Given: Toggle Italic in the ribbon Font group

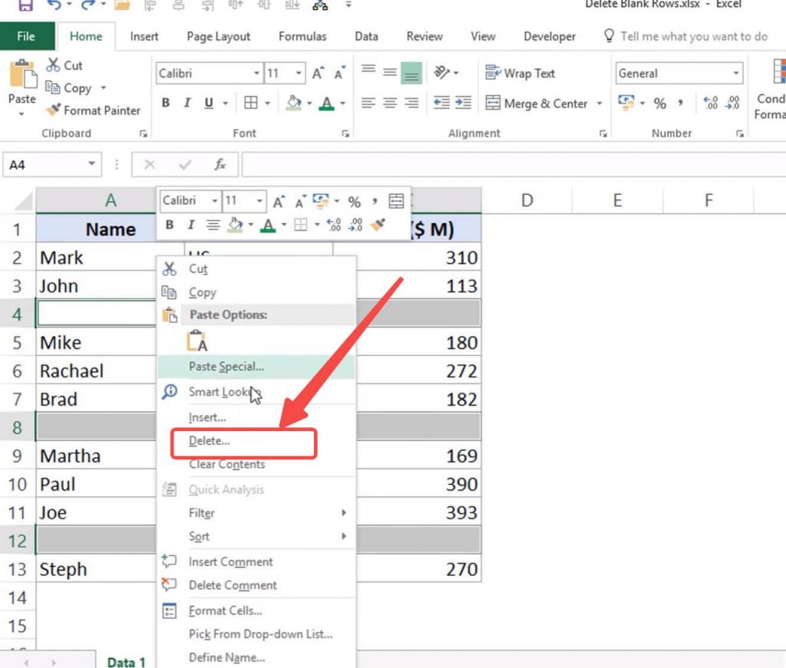Looking at the screenshot, I should 187,103.
